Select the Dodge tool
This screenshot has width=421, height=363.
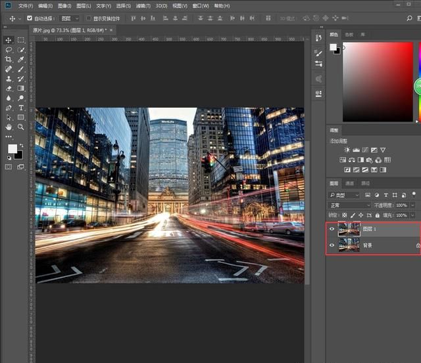point(20,98)
